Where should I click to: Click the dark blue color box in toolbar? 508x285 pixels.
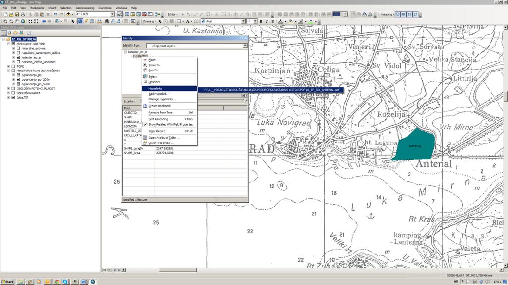337,14
